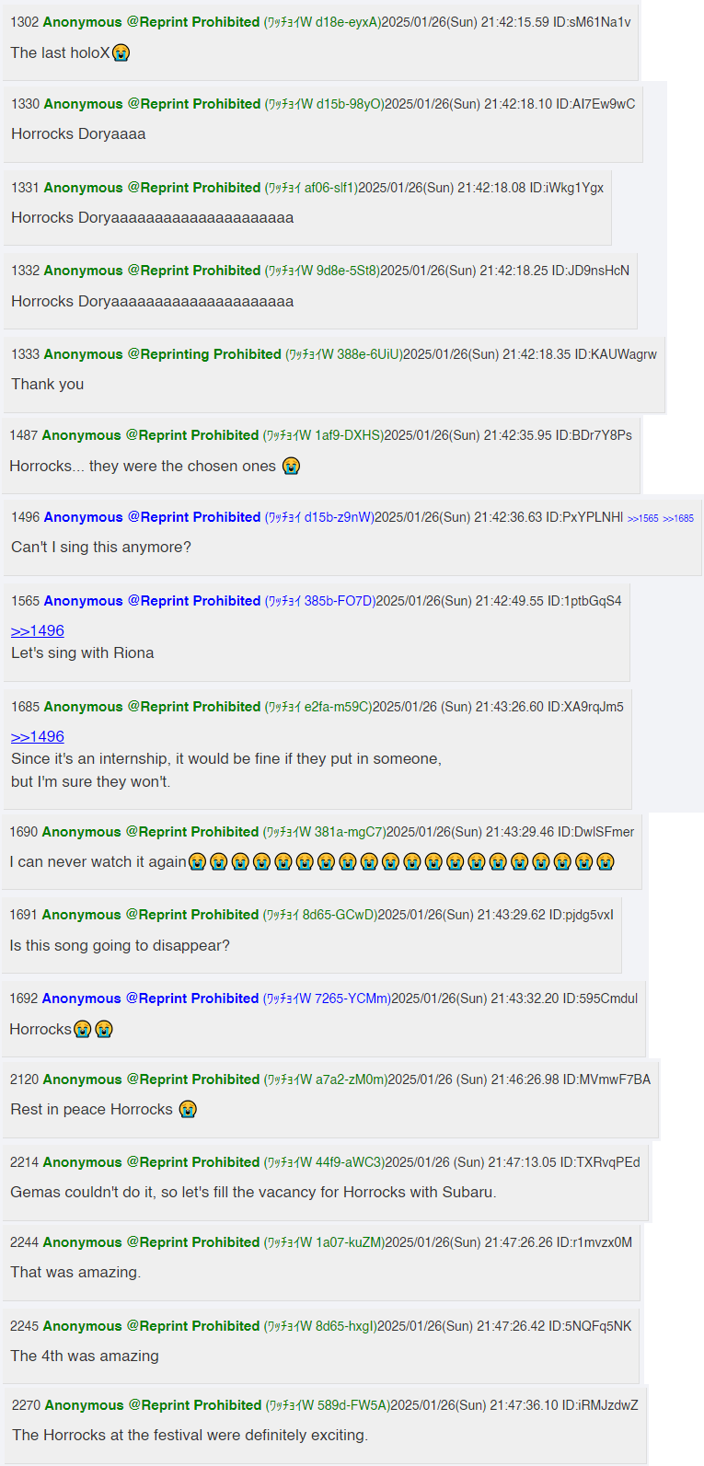Click second crying emoji in post 1692
Image resolution: width=704 pixels, height=1466 pixels.
point(104,1029)
